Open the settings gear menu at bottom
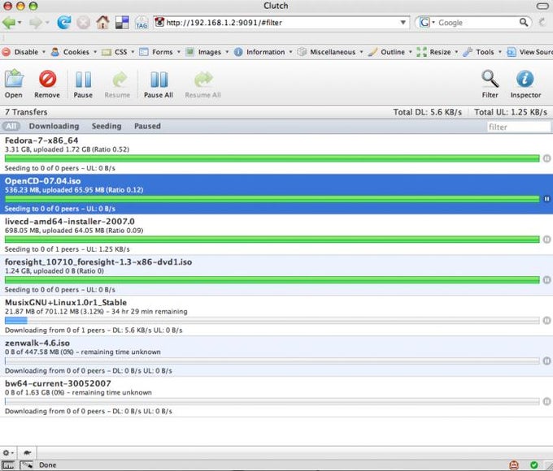 click(8, 452)
